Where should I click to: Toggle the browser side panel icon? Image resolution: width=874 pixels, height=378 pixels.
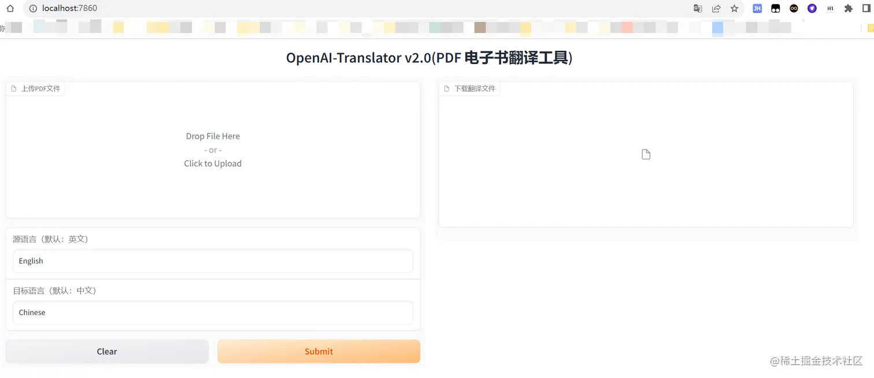[866, 9]
